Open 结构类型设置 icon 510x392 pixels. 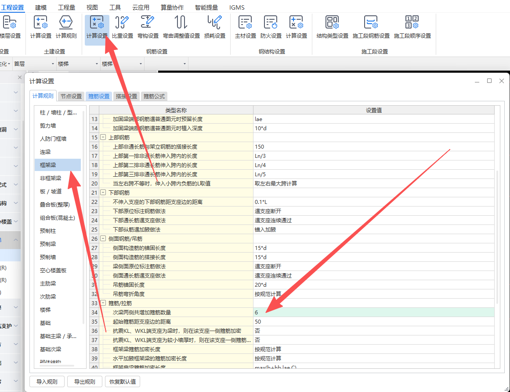[332, 27]
